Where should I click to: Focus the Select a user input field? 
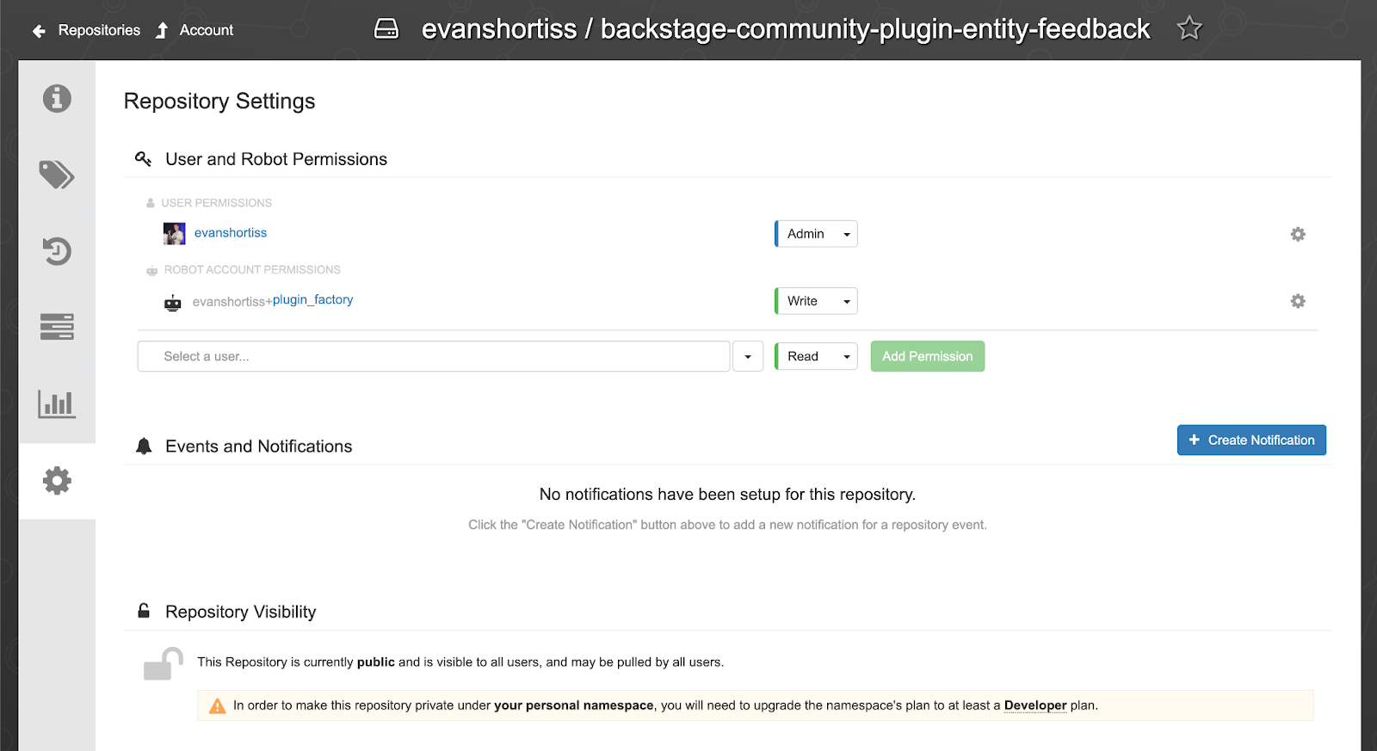[x=434, y=356]
